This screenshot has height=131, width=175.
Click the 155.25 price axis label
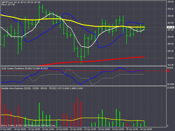171,51
